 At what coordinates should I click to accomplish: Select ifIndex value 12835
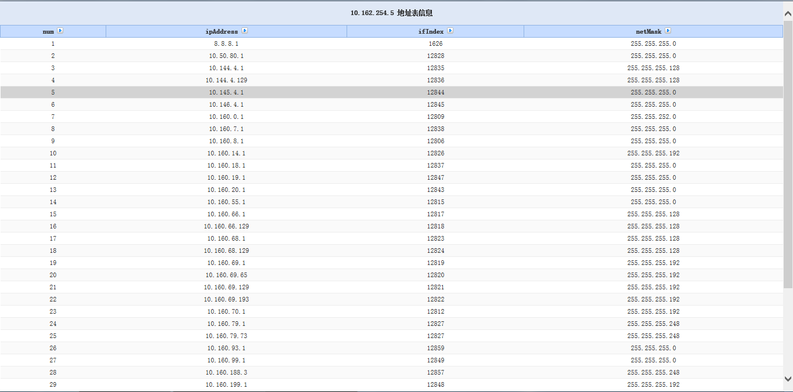point(435,68)
